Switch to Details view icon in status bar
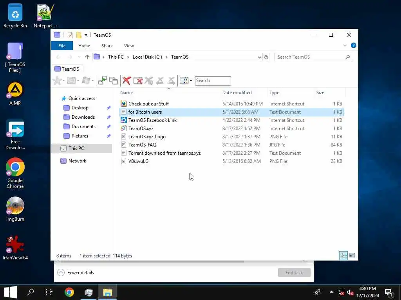 [343, 255]
